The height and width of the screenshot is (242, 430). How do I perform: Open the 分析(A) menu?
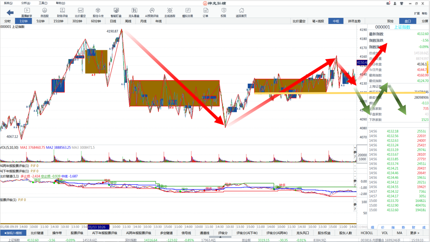click(x=25, y=3)
